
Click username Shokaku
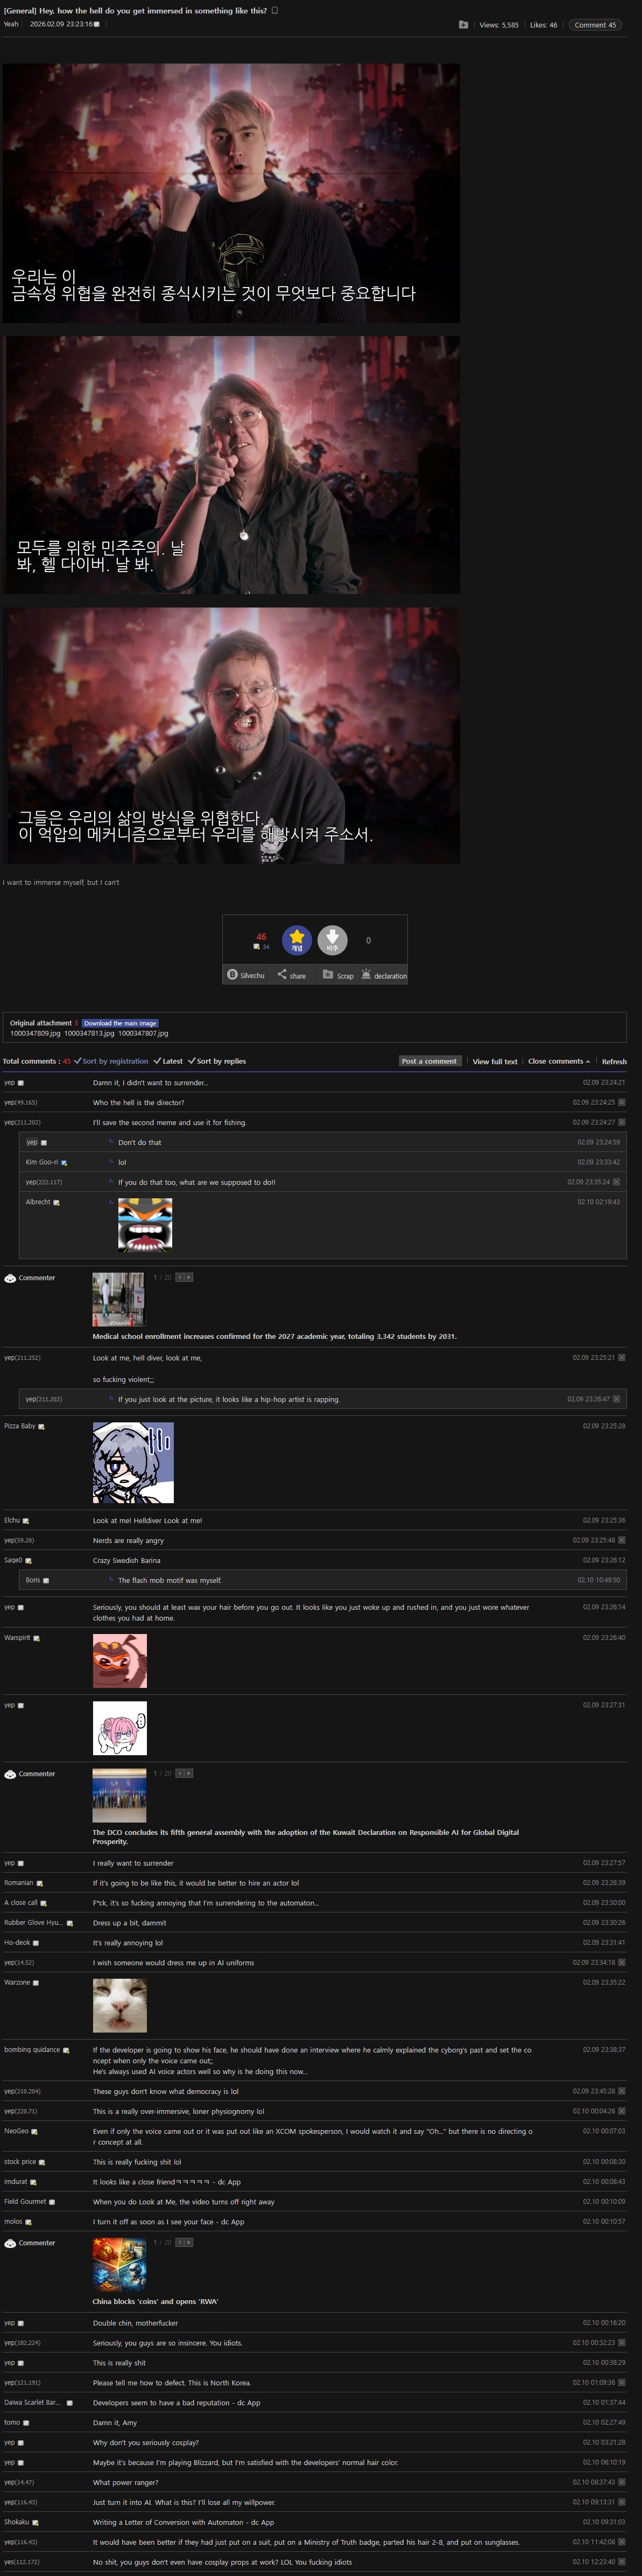[x=16, y=2522]
